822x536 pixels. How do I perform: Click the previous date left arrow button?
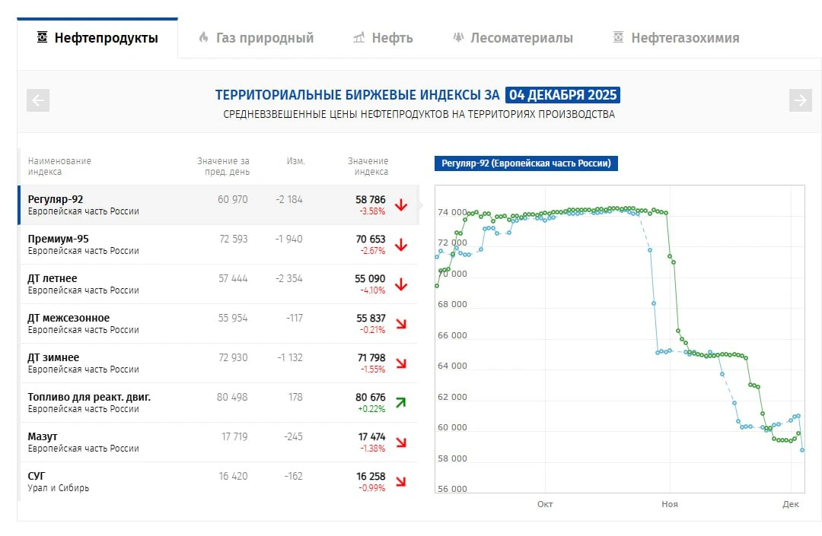38,100
